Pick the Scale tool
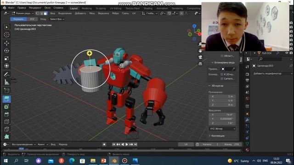The image size is (294, 165). point(6,58)
